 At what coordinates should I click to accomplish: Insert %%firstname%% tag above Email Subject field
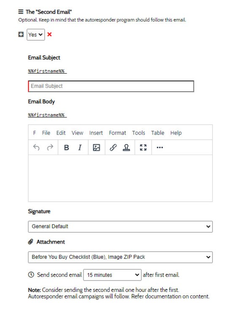pos(47,71)
